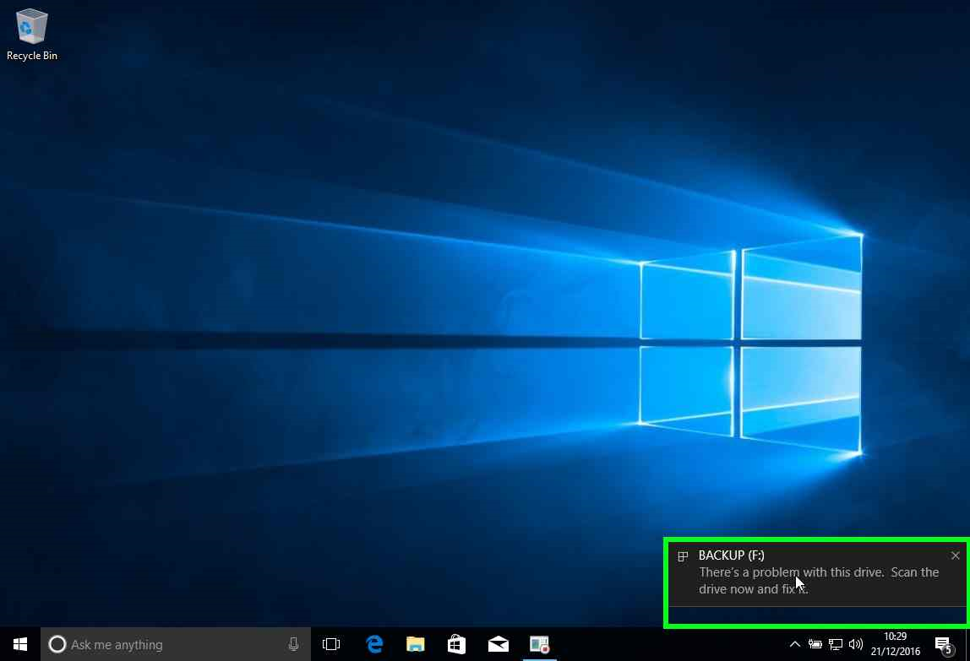Image resolution: width=970 pixels, height=661 pixels.
Task: Click the "BACKUP (F:)" notification title
Action: coord(731,555)
